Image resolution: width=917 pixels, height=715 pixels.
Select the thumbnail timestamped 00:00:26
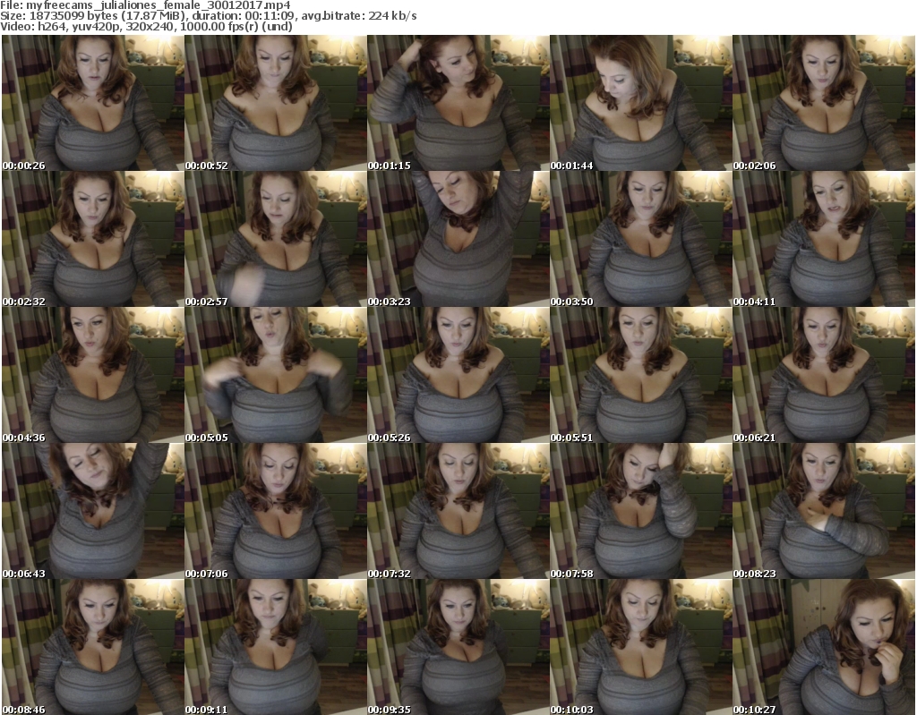[x=93, y=103]
